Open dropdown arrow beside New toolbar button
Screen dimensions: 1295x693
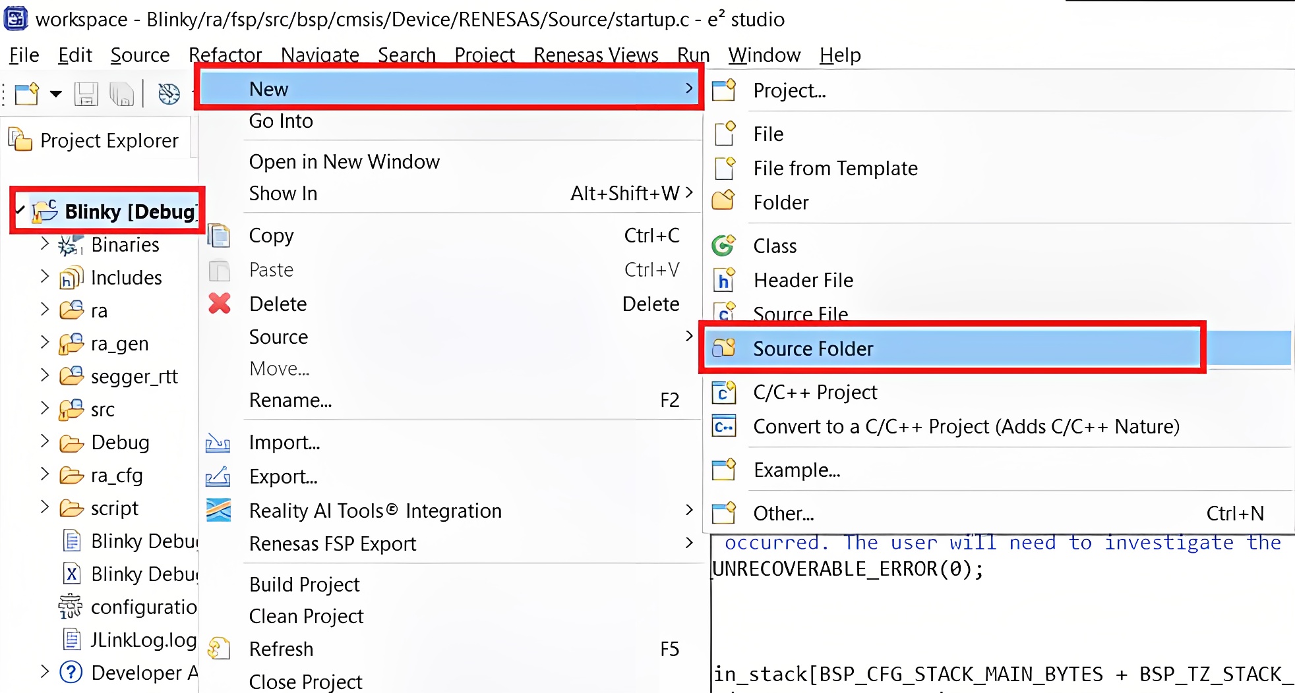tap(56, 94)
